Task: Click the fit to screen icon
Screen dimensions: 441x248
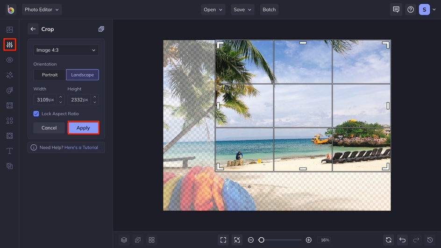Action: (x=223, y=240)
